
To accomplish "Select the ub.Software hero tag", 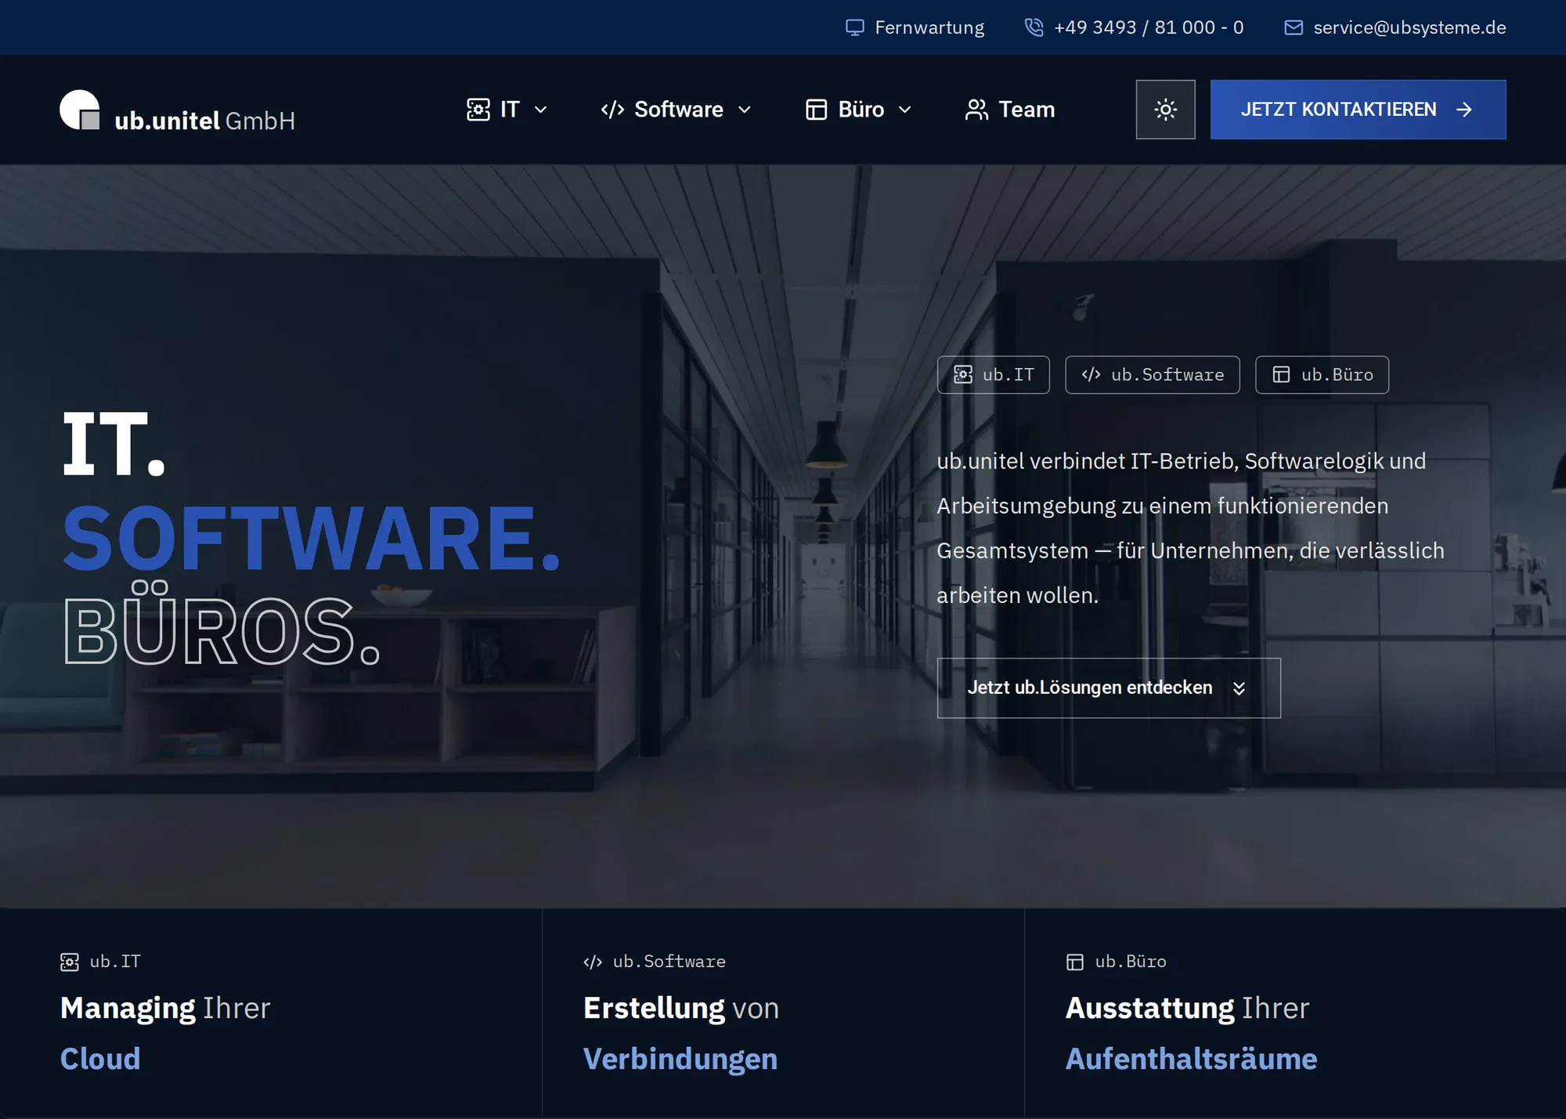I will click(x=1153, y=374).
